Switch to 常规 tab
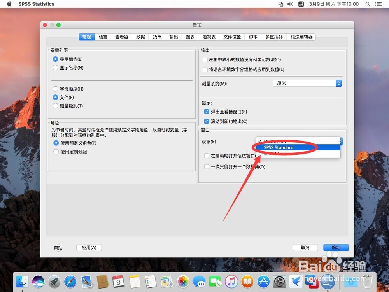Image resolution: width=389 pixels, height=292 pixels. 87,37
